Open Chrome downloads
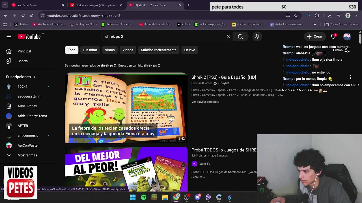This screenshot has height=203, width=362. [x=330, y=16]
